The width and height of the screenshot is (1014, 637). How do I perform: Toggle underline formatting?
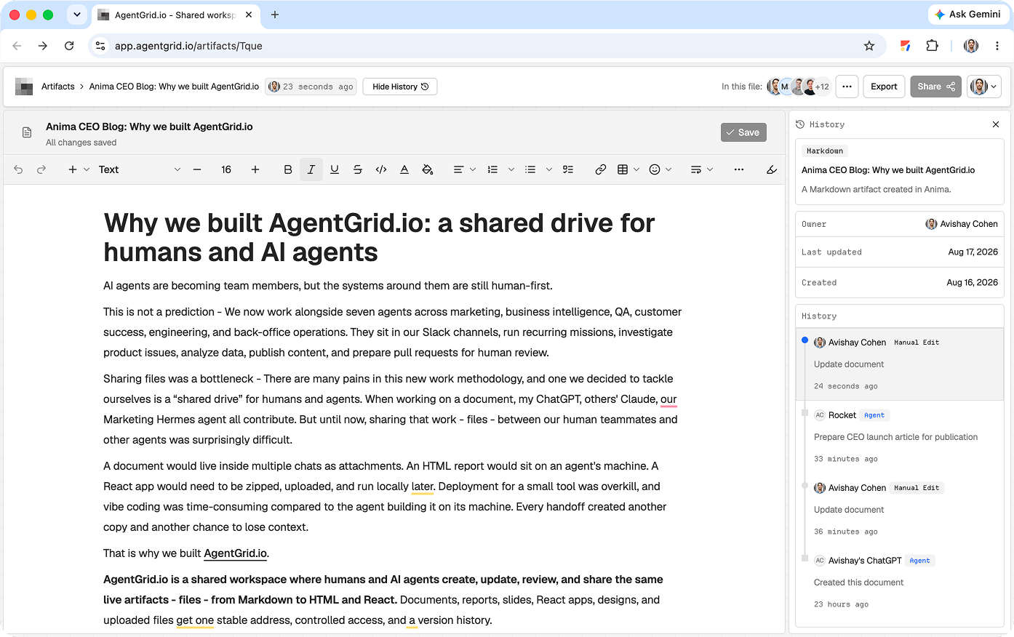(x=335, y=169)
